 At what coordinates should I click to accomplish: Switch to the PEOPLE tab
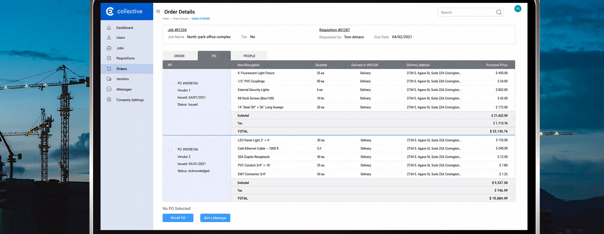tap(249, 56)
